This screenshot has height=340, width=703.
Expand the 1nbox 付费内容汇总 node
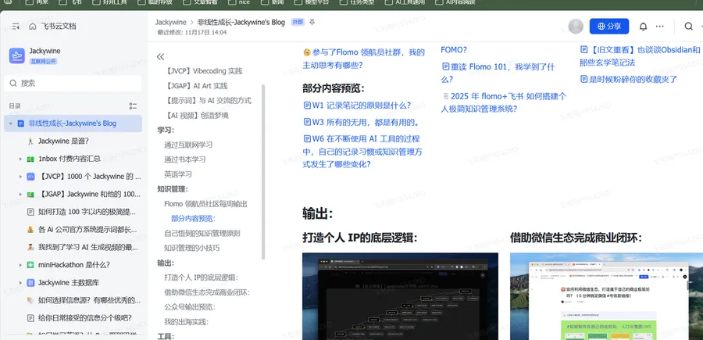pos(20,159)
